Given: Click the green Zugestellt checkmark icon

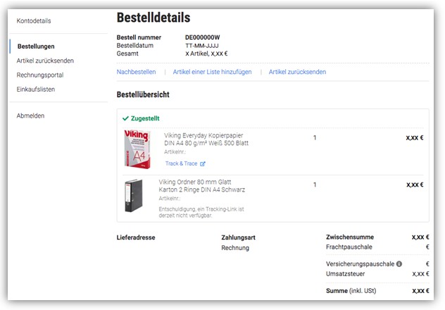Looking at the screenshot, I should 125,118.
